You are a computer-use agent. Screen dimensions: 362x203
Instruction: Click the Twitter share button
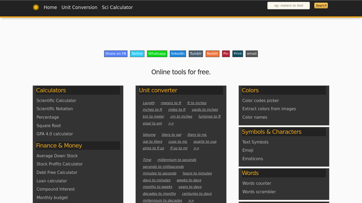(x=137, y=53)
